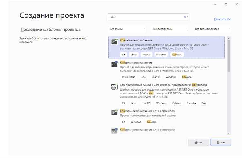Select the Visual Basic "Консольное приложение" template

166,70
